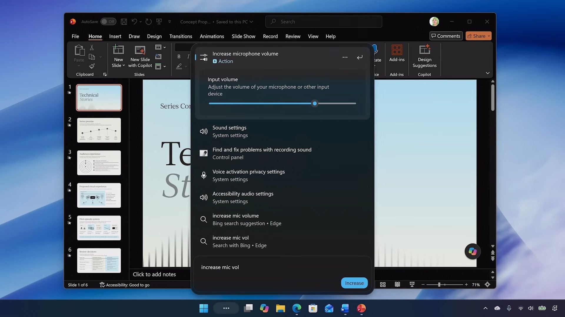This screenshot has width=565, height=317.
Task: Click the Add-ins icon
Action: (x=397, y=53)
